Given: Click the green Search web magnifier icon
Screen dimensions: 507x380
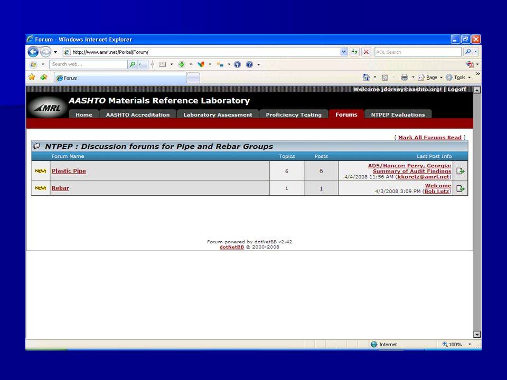Looking at the screenshot, I should (x=132, y=64).
